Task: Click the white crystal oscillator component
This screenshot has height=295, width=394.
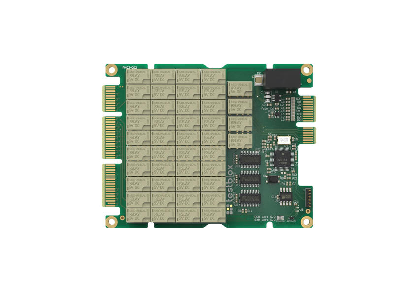Action: click(284, 140)
